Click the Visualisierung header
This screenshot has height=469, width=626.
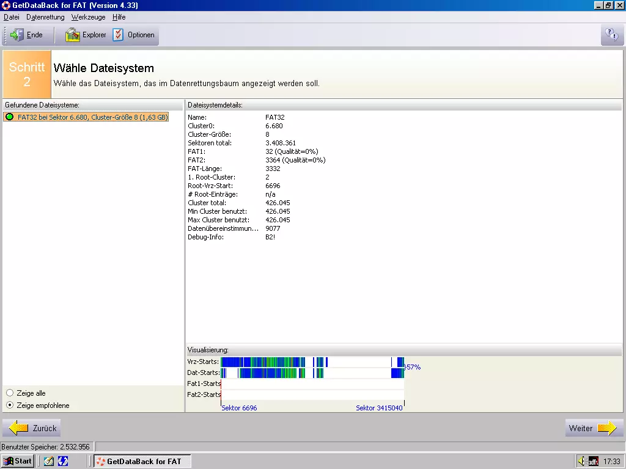208,350
